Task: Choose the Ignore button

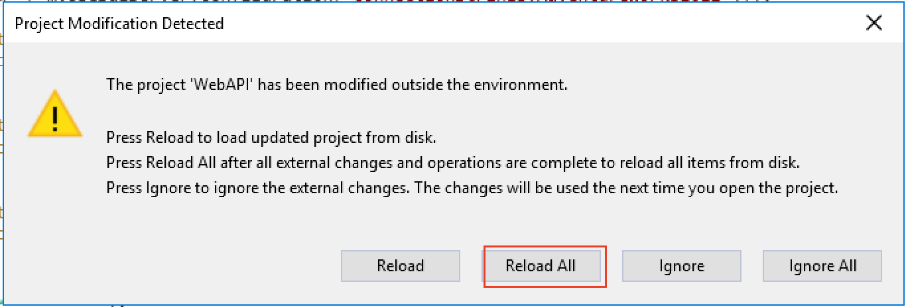Action: pyautogui.click(x=681, y=266)
